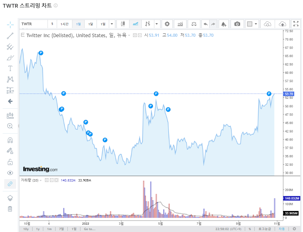Select the text annotation tool
This screenshot has width=303, height=232.
tap(10, 69)
